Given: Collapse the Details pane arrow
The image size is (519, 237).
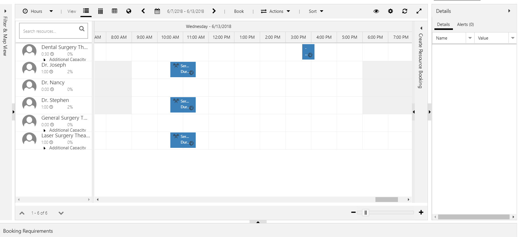Looking at the screenshot, I should 509,11.
